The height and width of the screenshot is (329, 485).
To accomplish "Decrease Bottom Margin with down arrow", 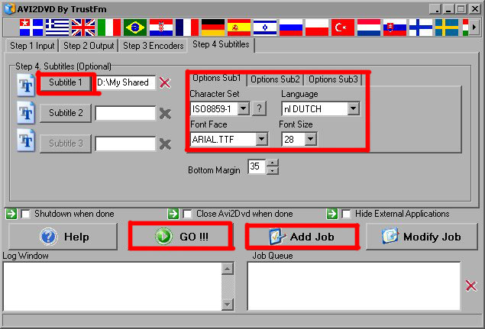I will pos(272,171).
